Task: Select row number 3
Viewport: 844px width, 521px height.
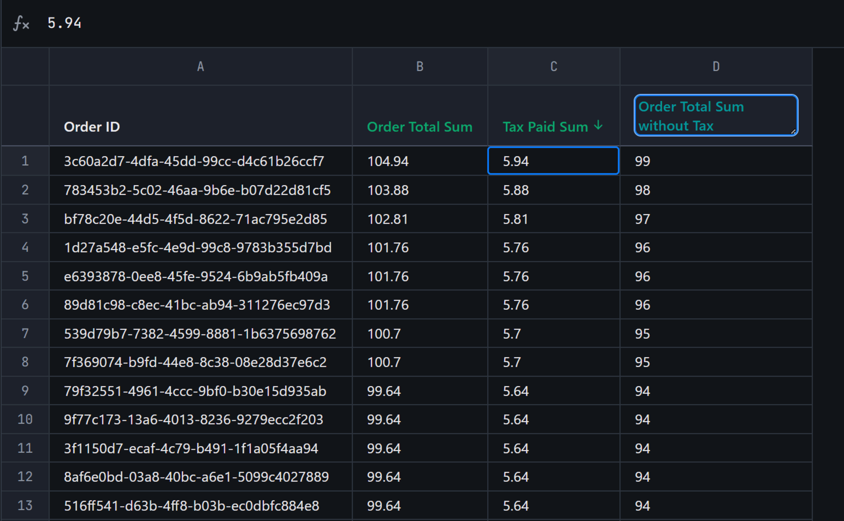Action: [25, 219]
